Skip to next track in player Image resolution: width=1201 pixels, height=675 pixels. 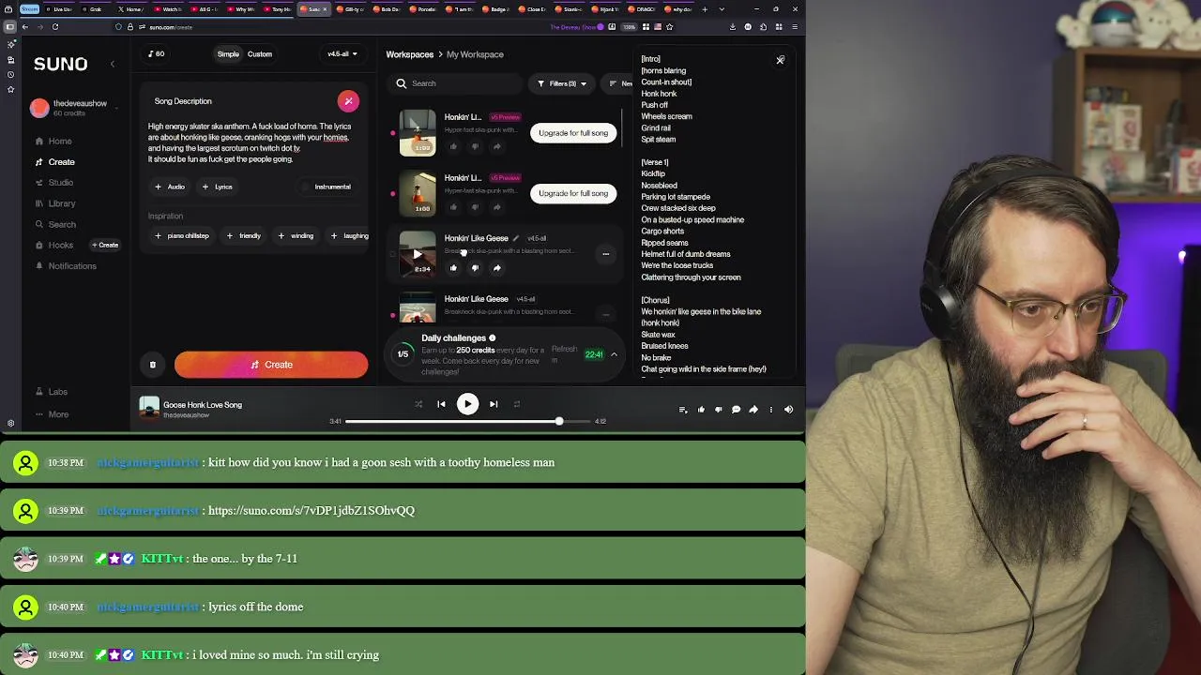[x=494, y=404]
